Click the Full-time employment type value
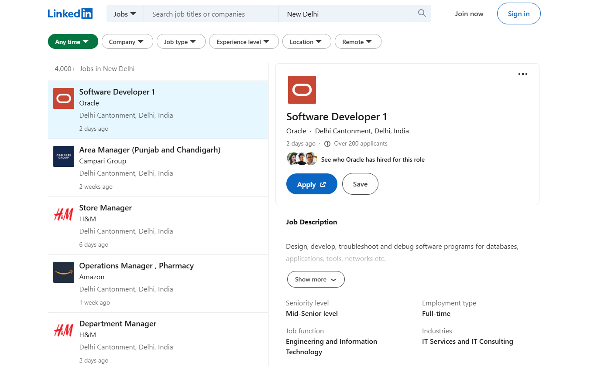Image resolution: width=591 pixels, height=366 pixels. 436,313
